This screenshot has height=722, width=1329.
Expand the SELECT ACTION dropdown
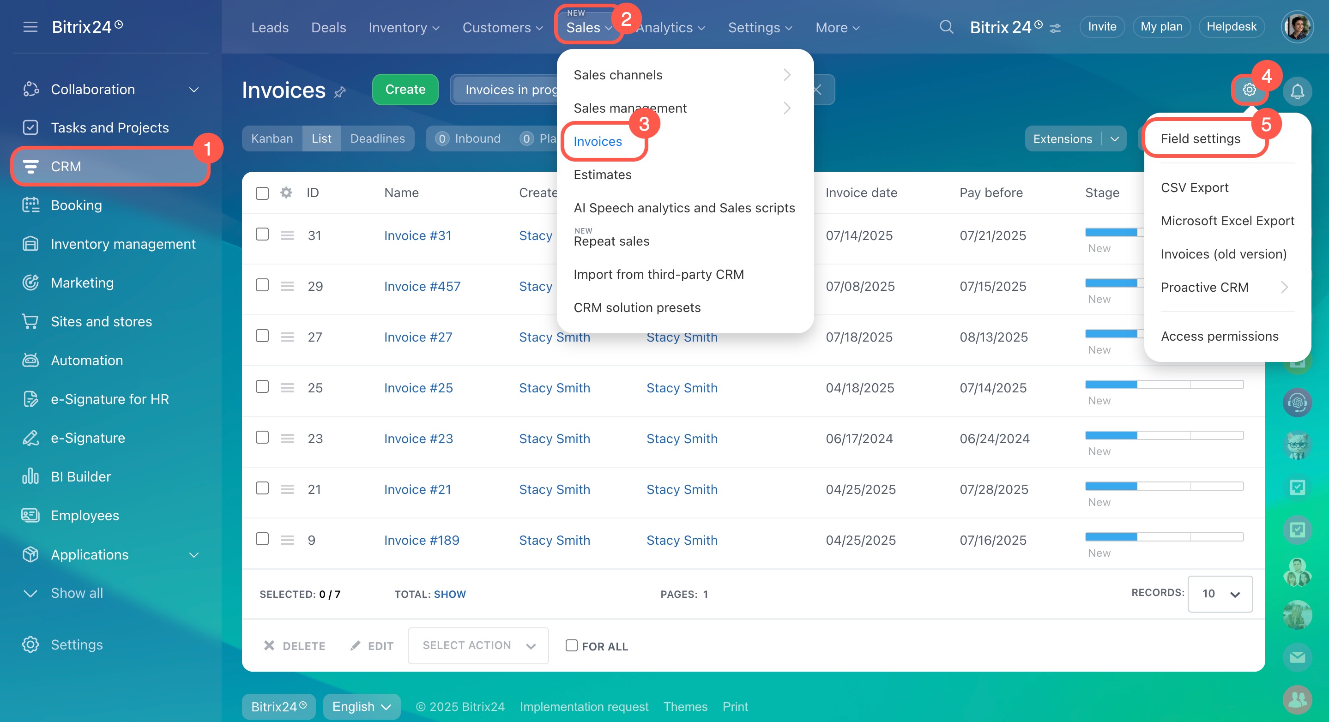(478, 646)
